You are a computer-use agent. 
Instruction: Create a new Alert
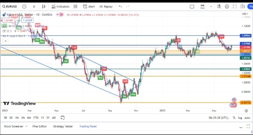[x=89, y=7]
